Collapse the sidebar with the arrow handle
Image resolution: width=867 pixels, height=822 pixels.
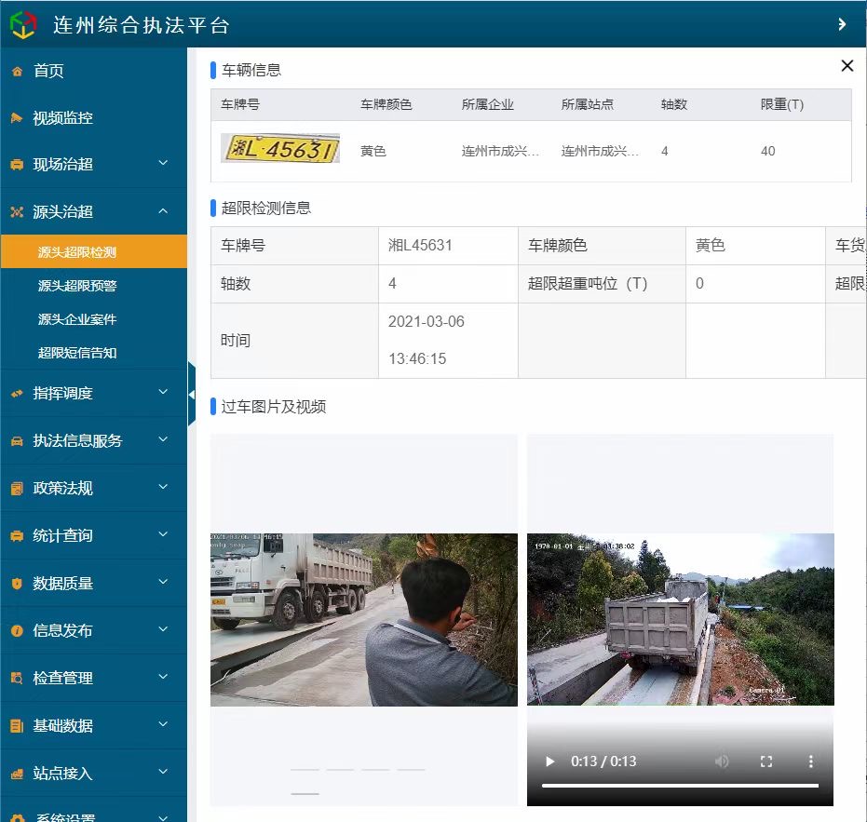192,394
